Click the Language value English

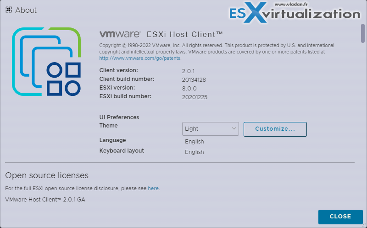194,142
